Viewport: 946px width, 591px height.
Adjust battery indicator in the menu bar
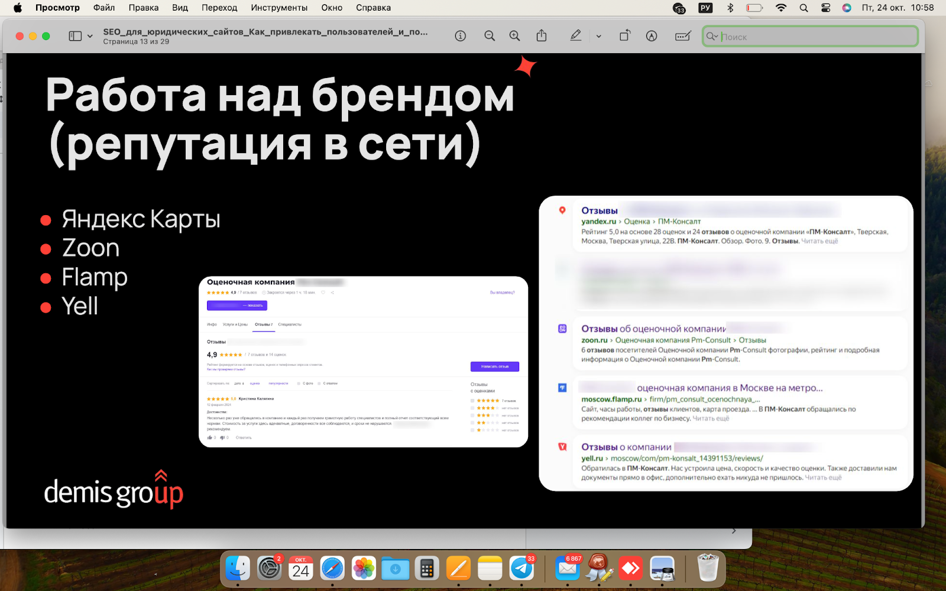(753, 8)
